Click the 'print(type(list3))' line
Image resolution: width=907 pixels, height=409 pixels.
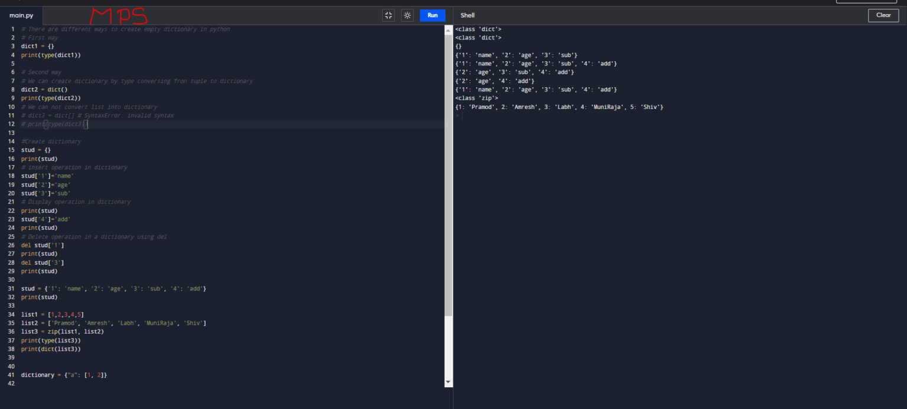click(51, 341)
